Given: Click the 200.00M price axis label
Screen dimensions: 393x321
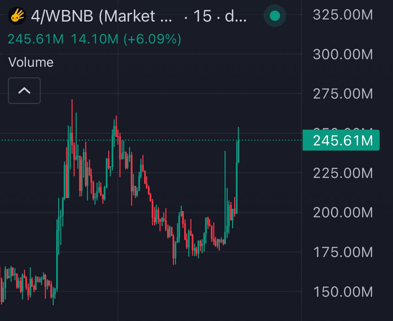Looking at the screenshot, I should (343, 213).
